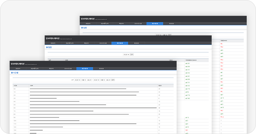
Task: Click the longest graph bar in 6시 row
Action: point(93,108)
